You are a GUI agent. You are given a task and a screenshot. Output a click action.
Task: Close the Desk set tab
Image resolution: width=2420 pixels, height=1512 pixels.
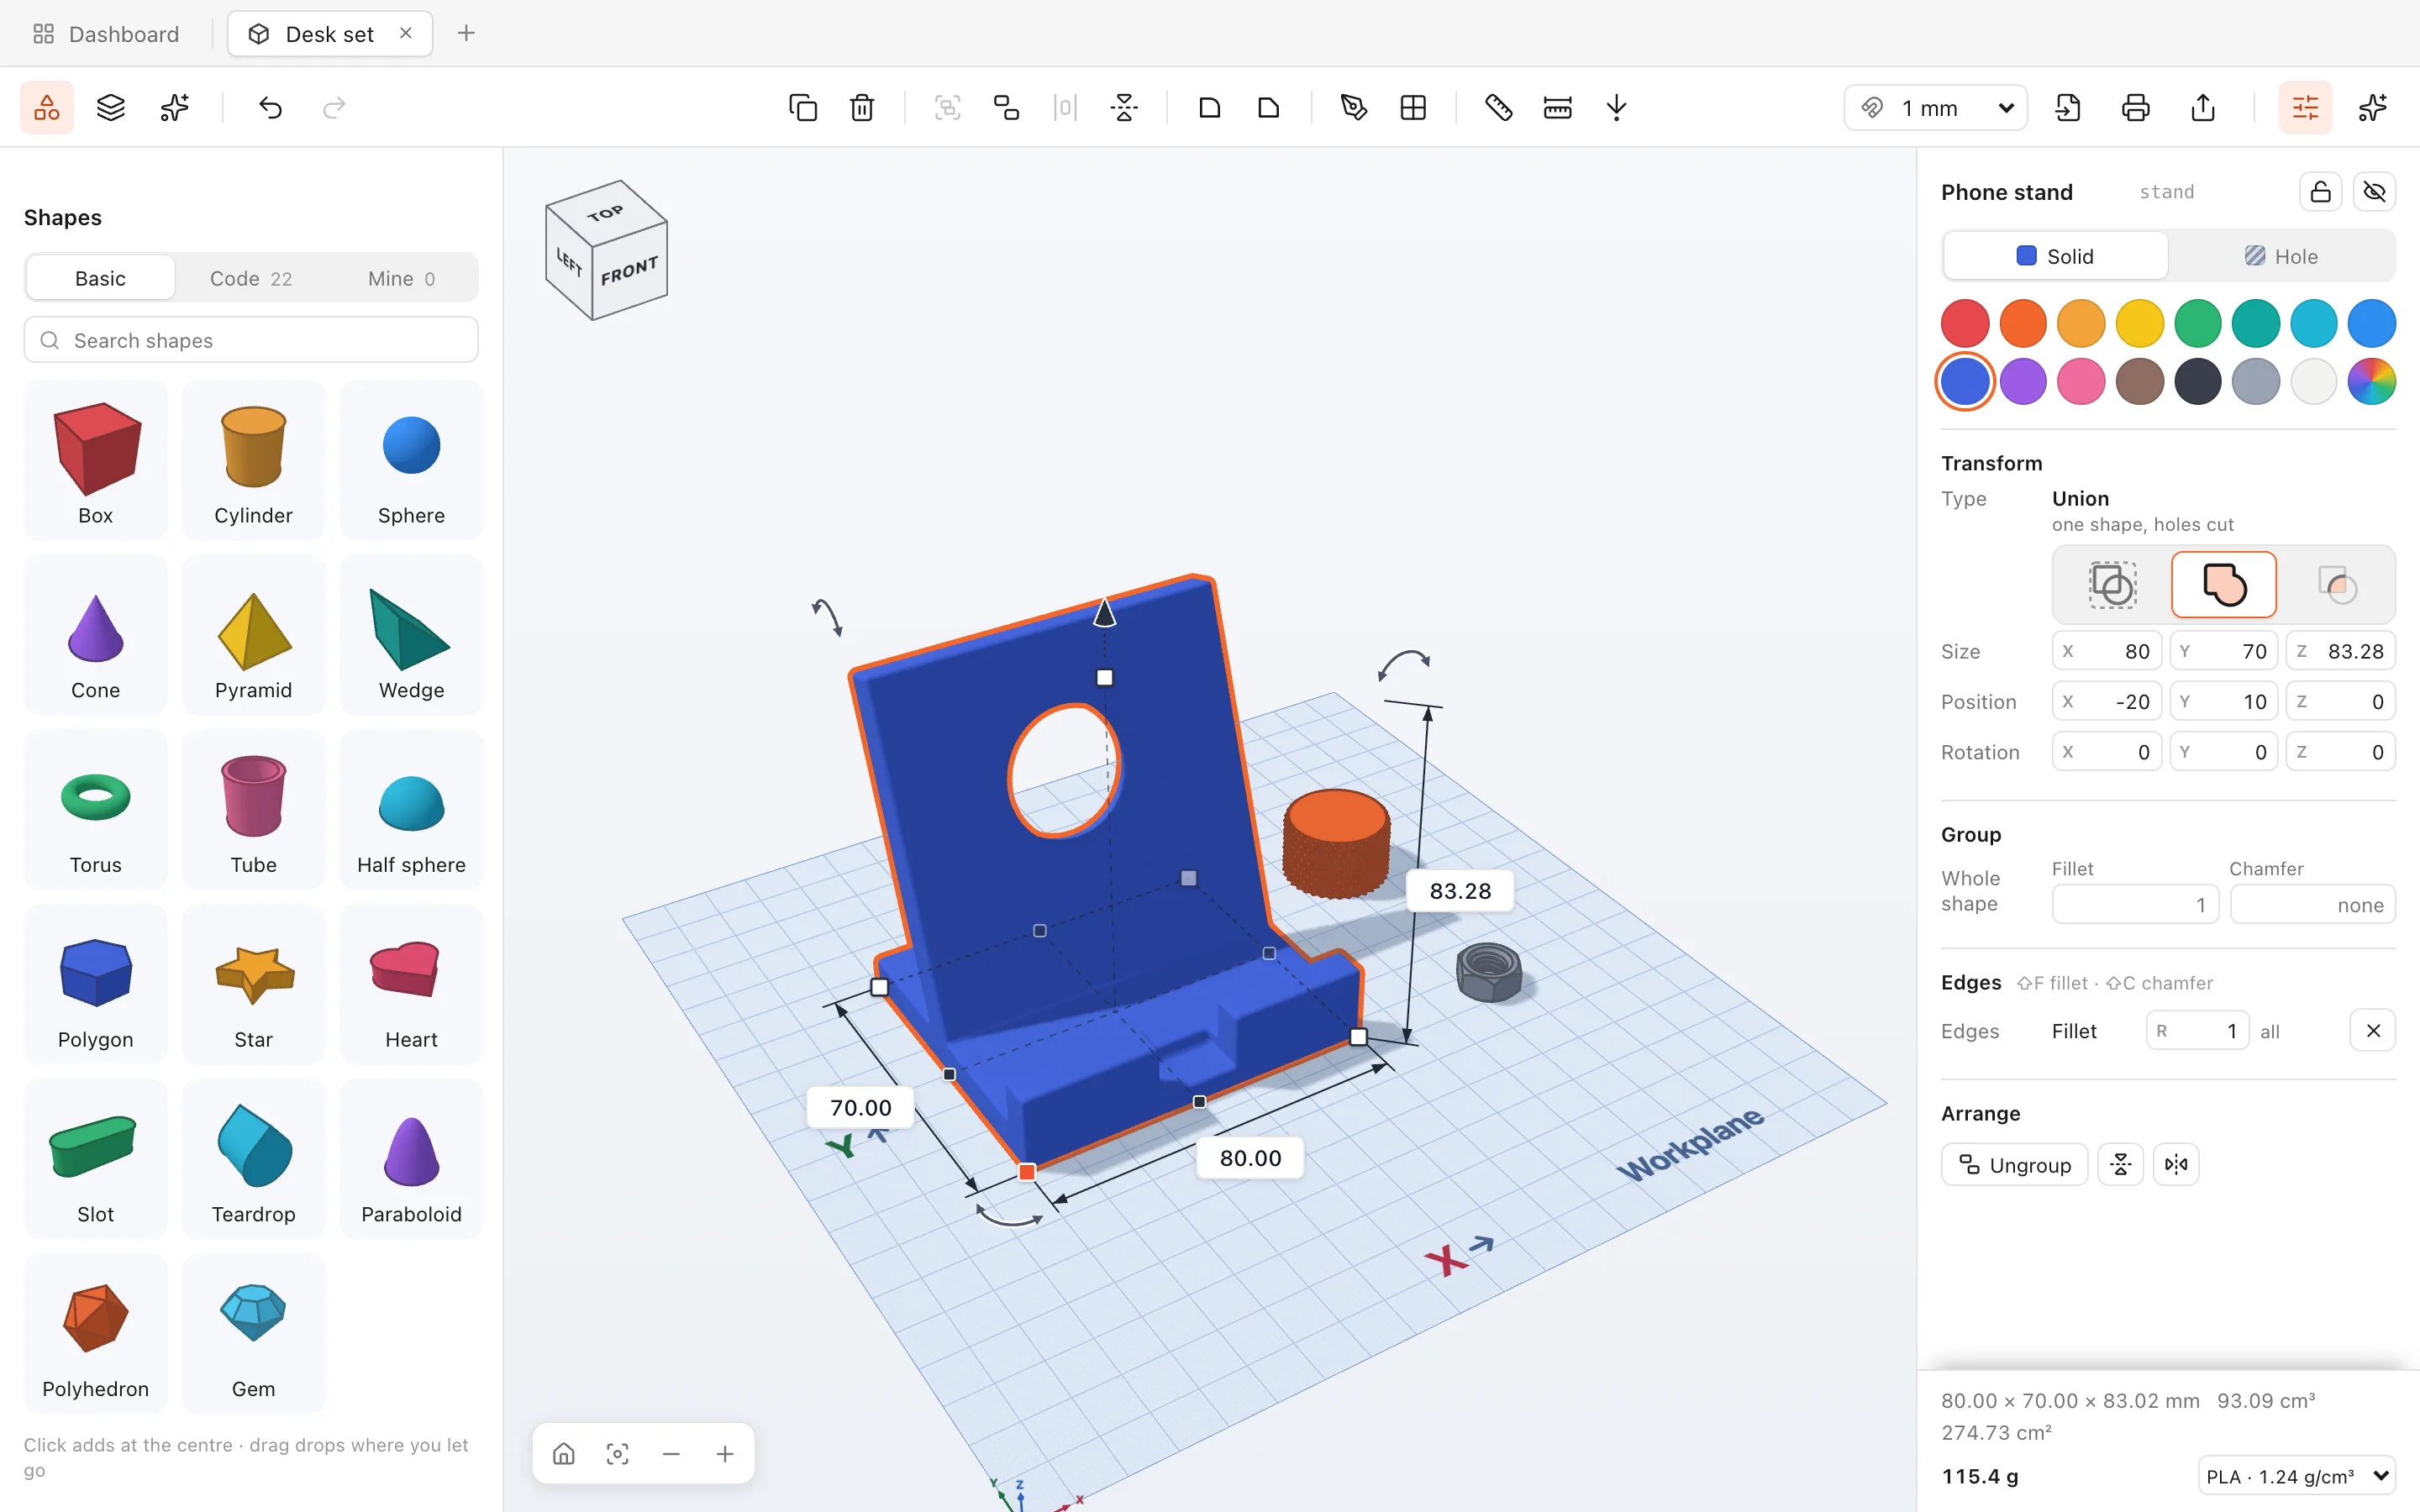tap(406, 33)
